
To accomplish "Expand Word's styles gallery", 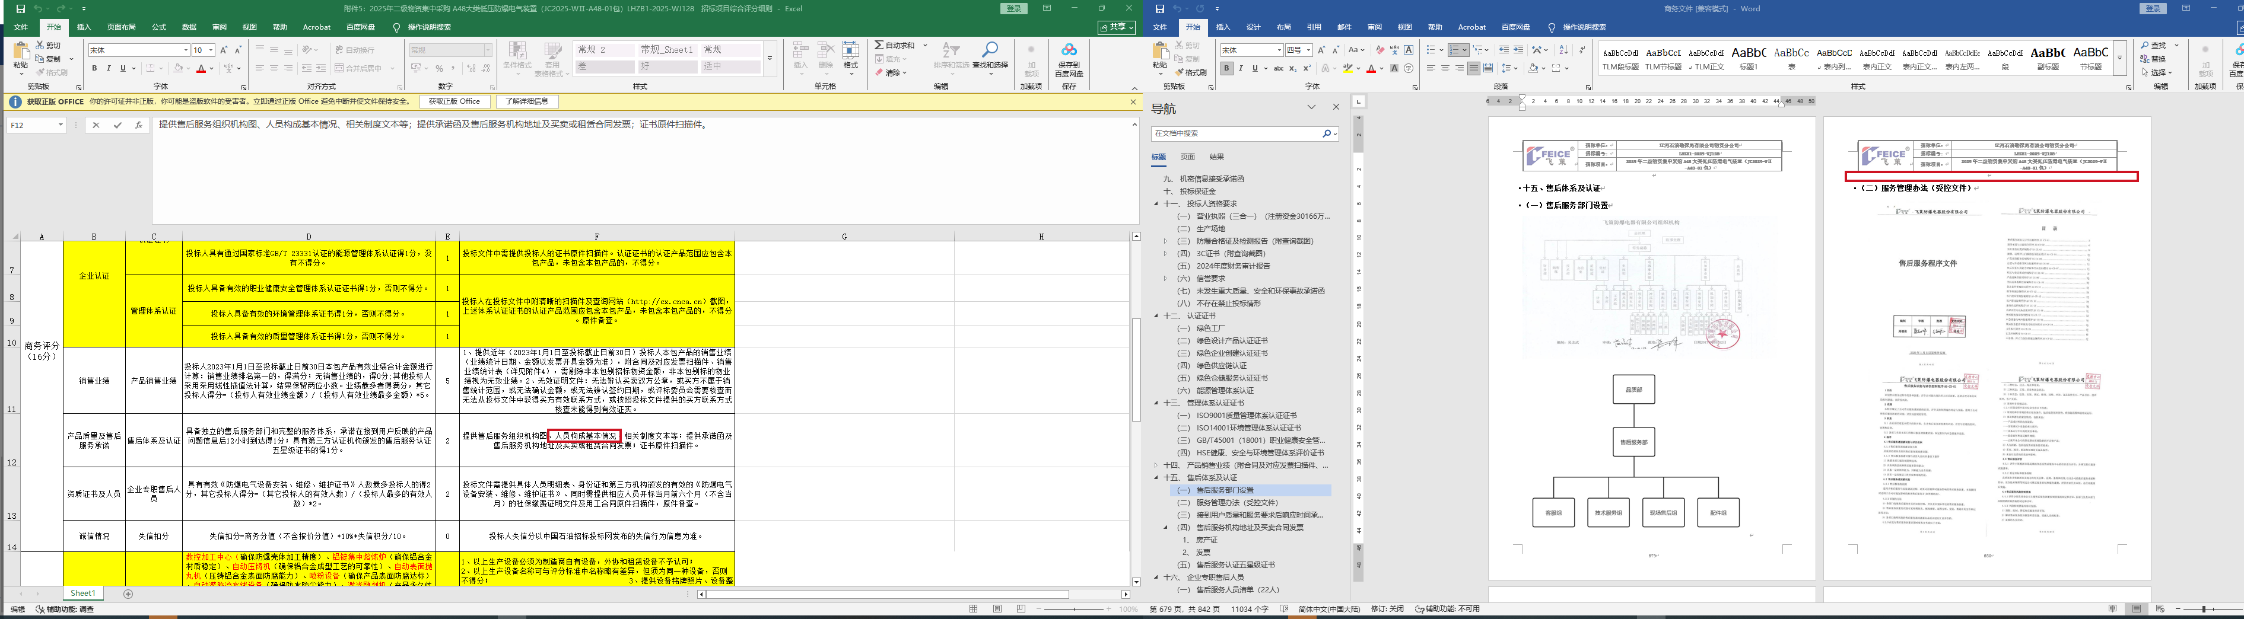I will coord(2119,58).
